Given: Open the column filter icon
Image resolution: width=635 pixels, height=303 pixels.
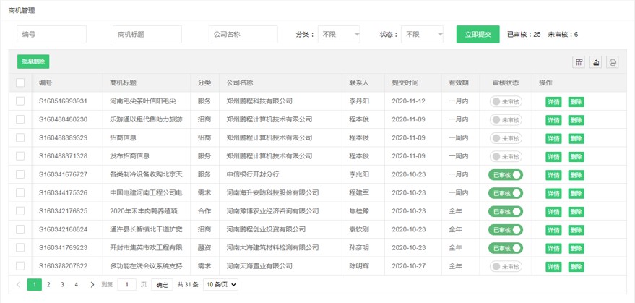Looking at the screenshot, I should [579, 62].
